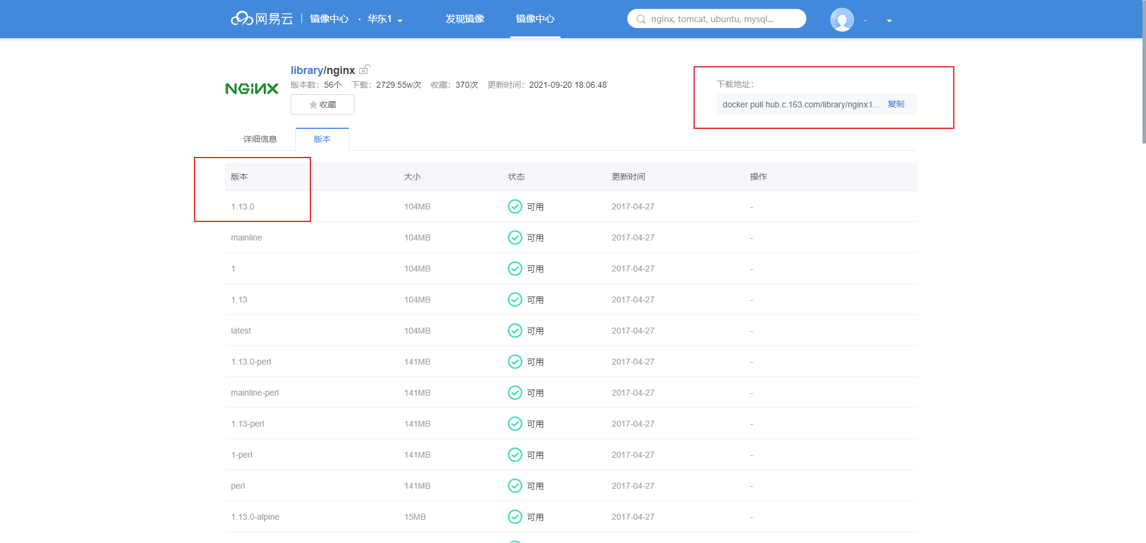The image size is (1146, 543).
Task: Focus the image search input field
Action: click(716, 18)
